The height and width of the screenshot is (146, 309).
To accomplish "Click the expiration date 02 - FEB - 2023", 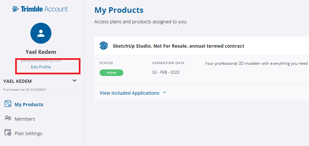I will 166,72.
